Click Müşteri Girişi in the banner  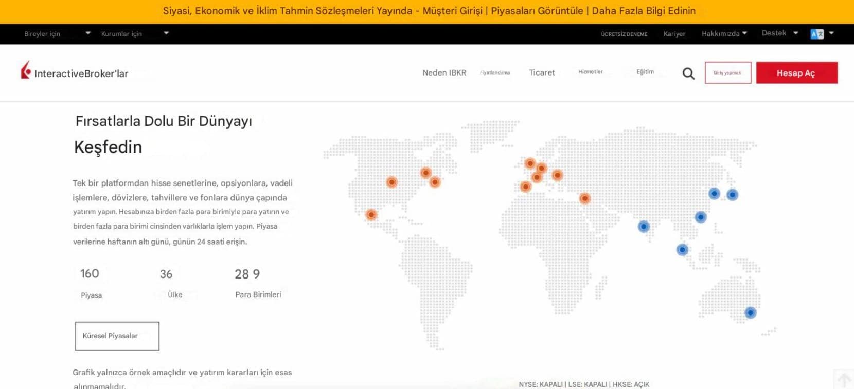(x=453, y=11)
